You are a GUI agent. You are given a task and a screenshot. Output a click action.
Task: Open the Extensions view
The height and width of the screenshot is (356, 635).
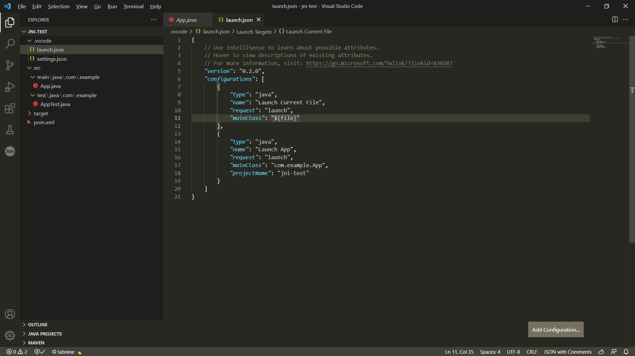[x=10, y=108]
